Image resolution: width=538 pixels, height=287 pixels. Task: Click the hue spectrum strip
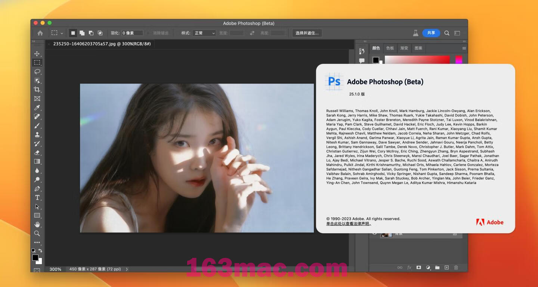pos(459,60)
